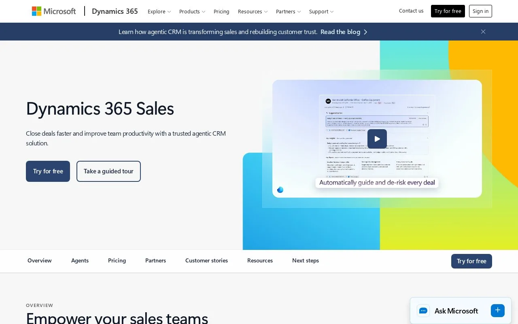The height and width of the screenshot is (324, 518).
Task: Click Contact us link
Action: coord(411,11)
